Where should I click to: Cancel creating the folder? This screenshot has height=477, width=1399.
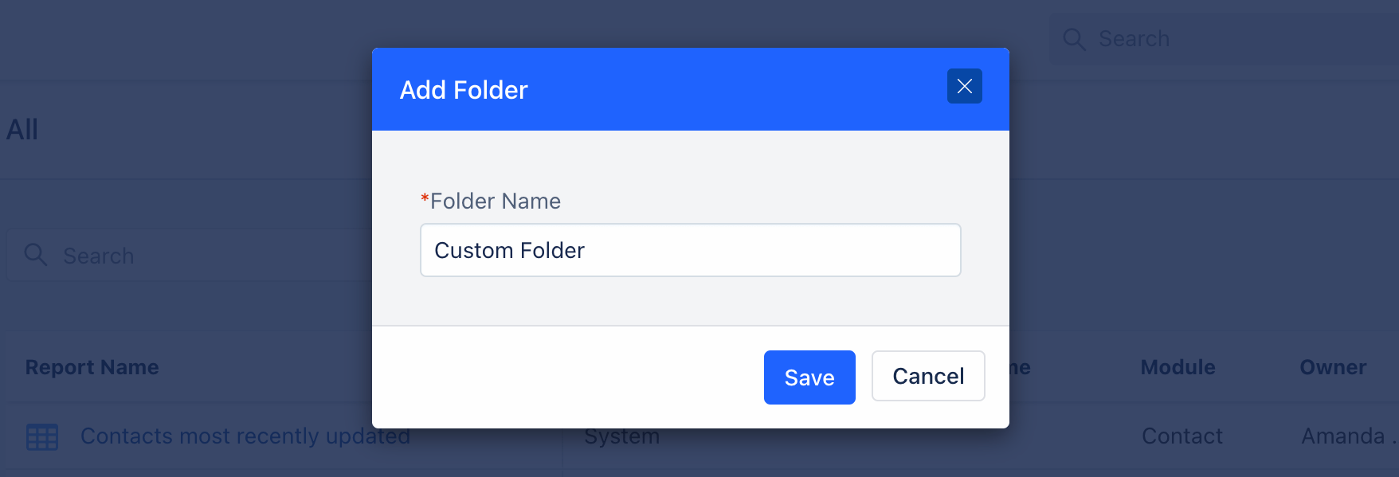[x=927, y=376]
